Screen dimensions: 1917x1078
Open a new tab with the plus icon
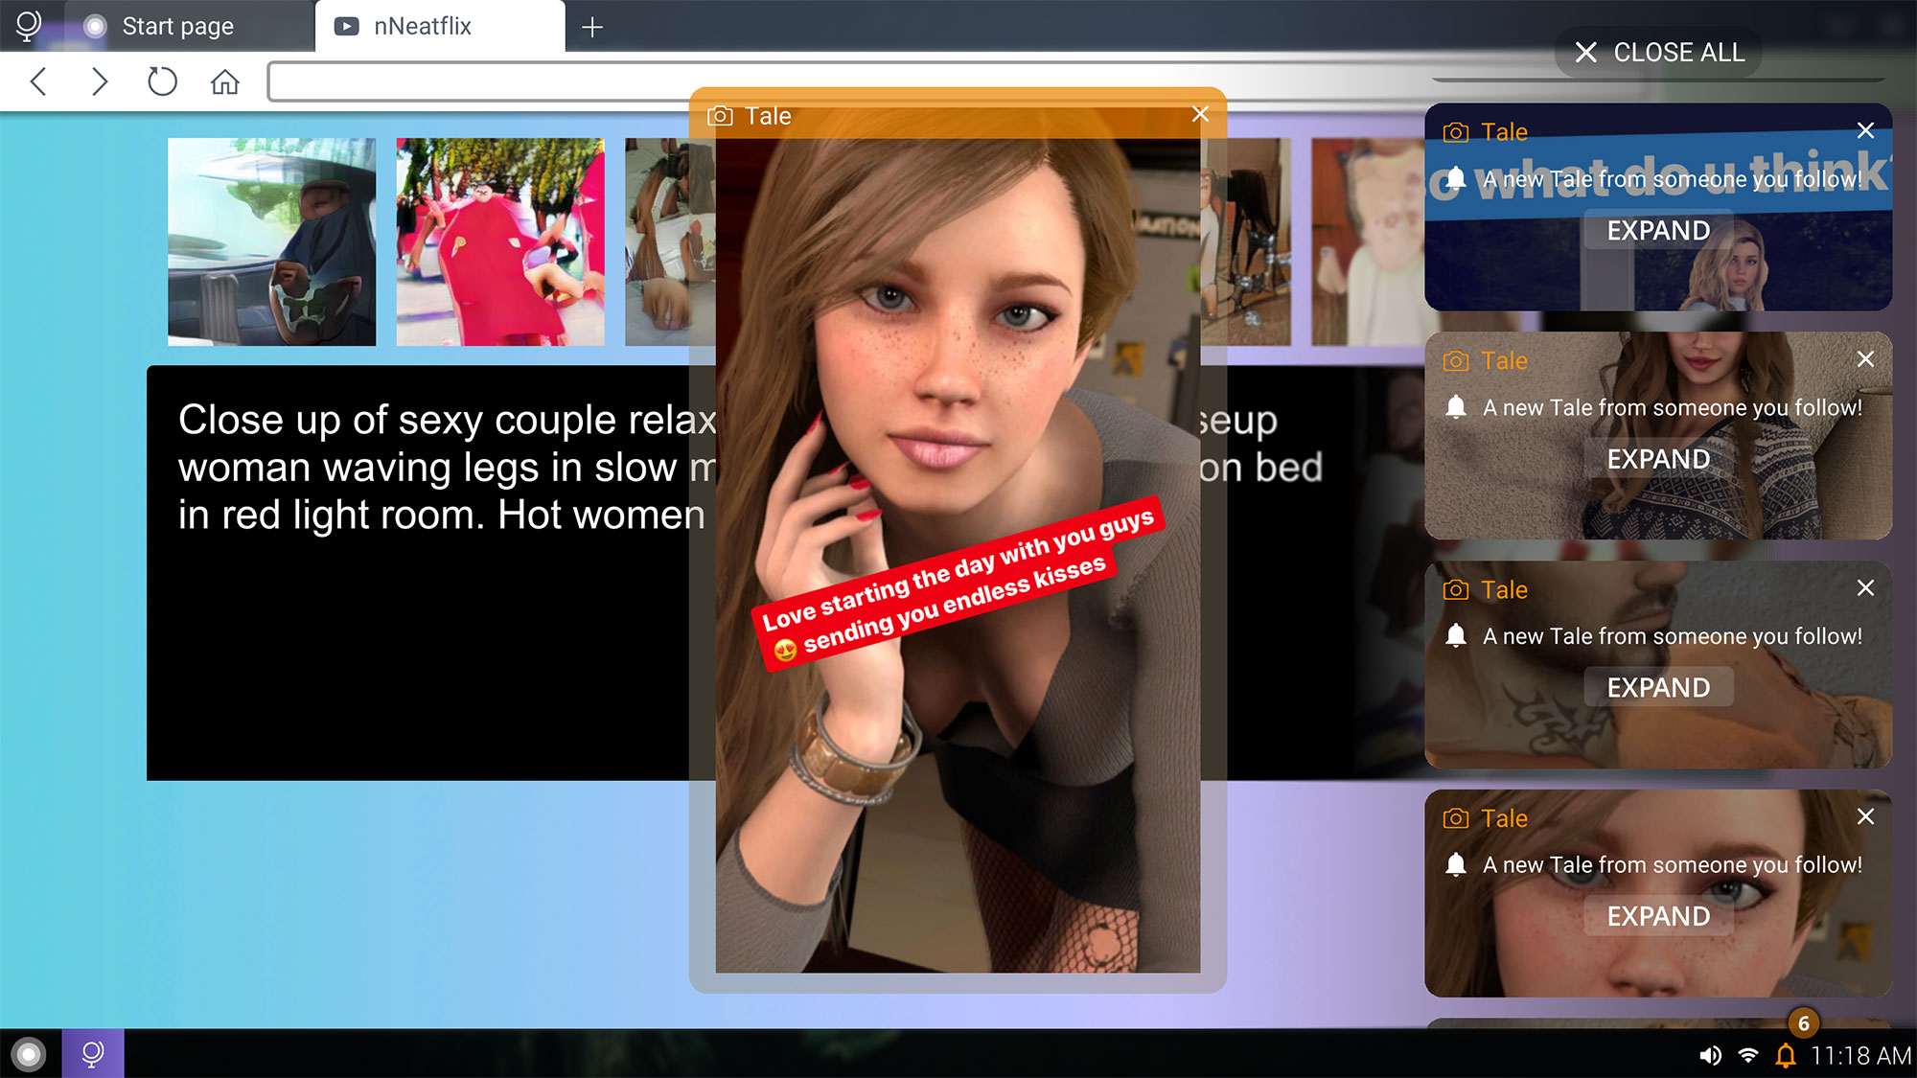[592, 27]
